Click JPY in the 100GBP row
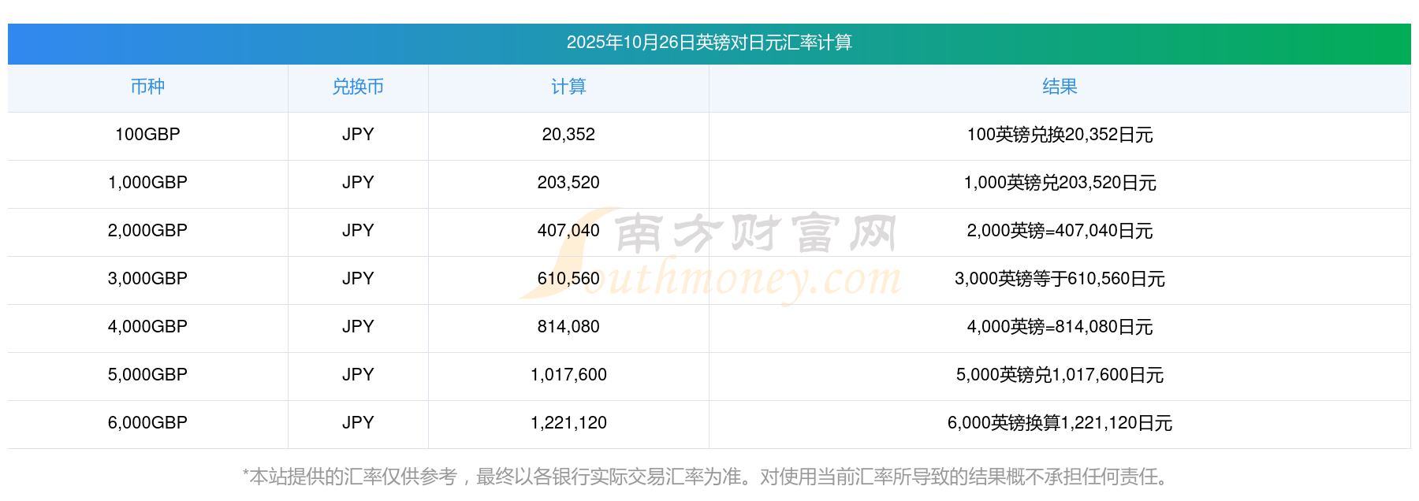 (358, 135)
